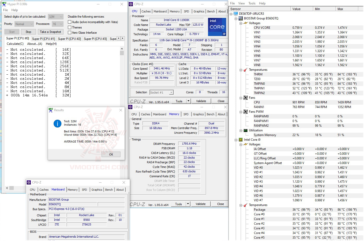Screen dimensions: 364x241
Task: Click the Hyper PI horizontal scrollbar thumb
Action: (x=11, y=188)
